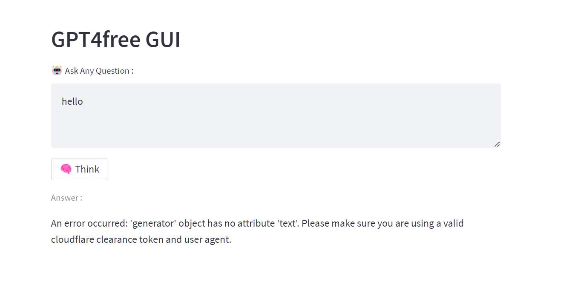Screen dimensions: 575x282
Task: Select the hello text in the input box
Action: (72, 101)
